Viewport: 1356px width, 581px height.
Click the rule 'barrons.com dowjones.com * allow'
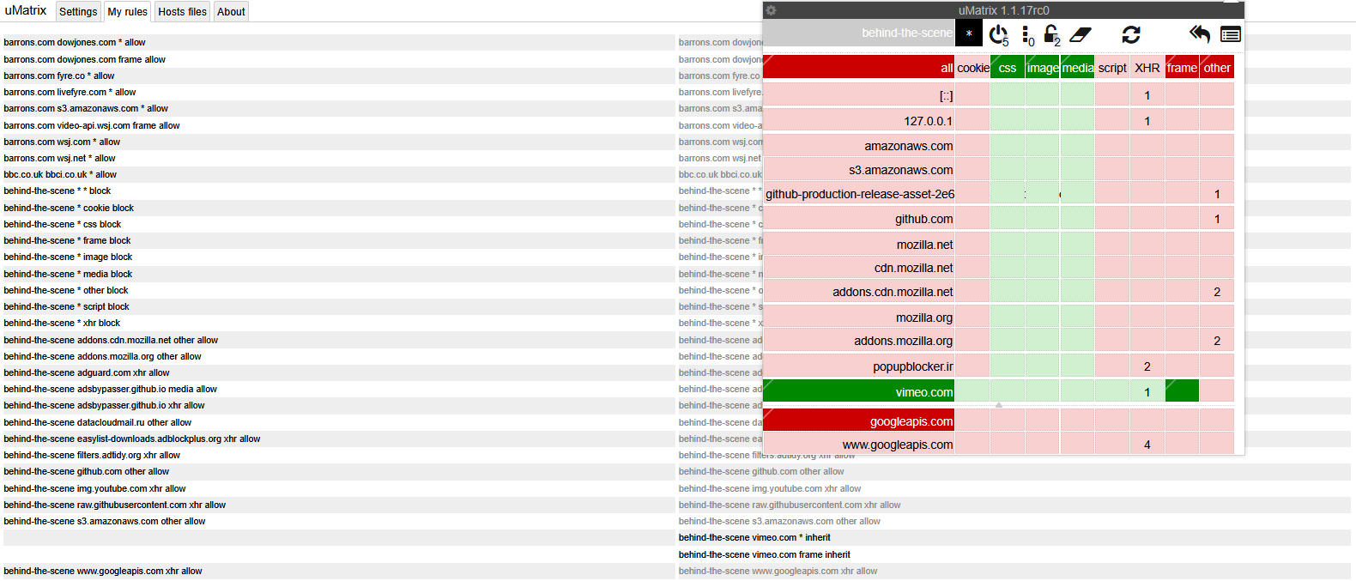[75, 42]
